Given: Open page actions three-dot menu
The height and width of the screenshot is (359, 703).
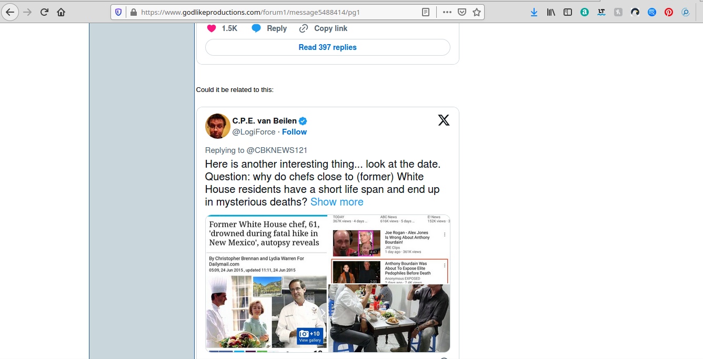Looking at the screenshot, I should pos(447,12).
